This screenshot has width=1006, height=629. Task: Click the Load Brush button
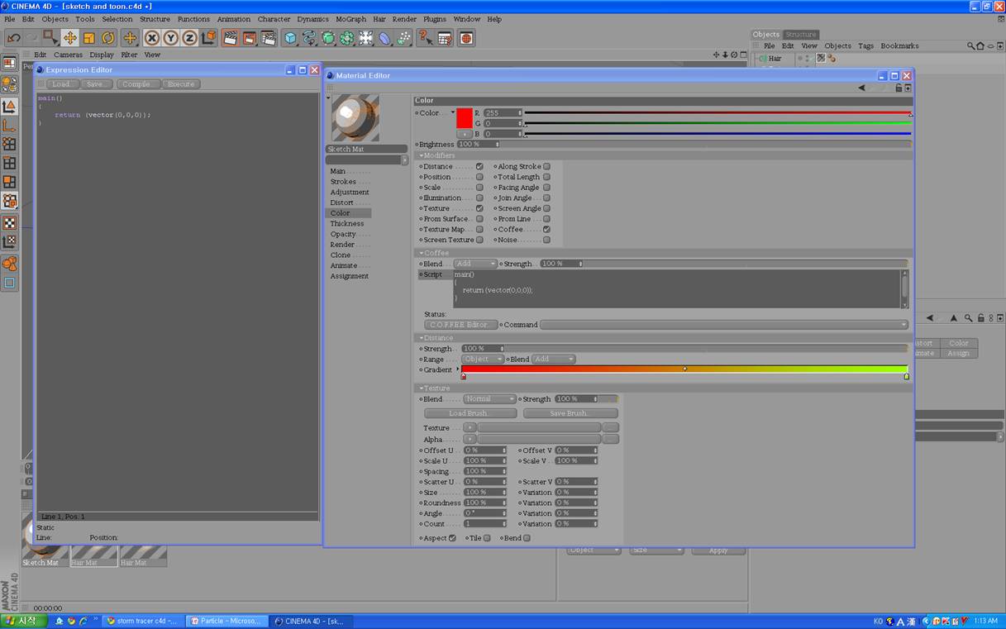tap(470, 413)
